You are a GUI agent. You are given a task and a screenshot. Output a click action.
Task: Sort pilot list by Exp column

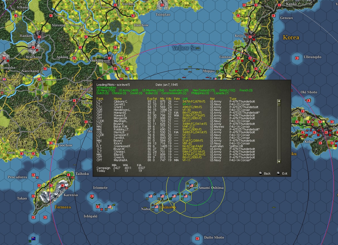pyautogui.click(x=149, y=99)
